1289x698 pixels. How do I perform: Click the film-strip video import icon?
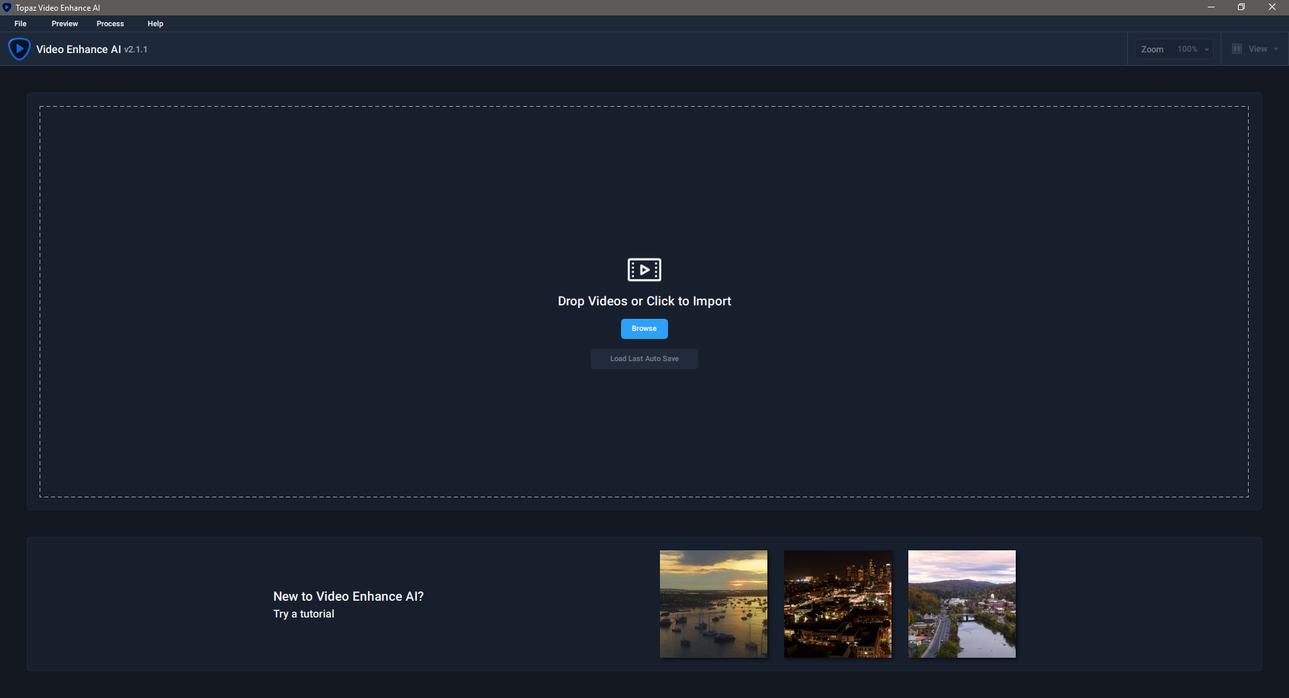coord(644,270)
